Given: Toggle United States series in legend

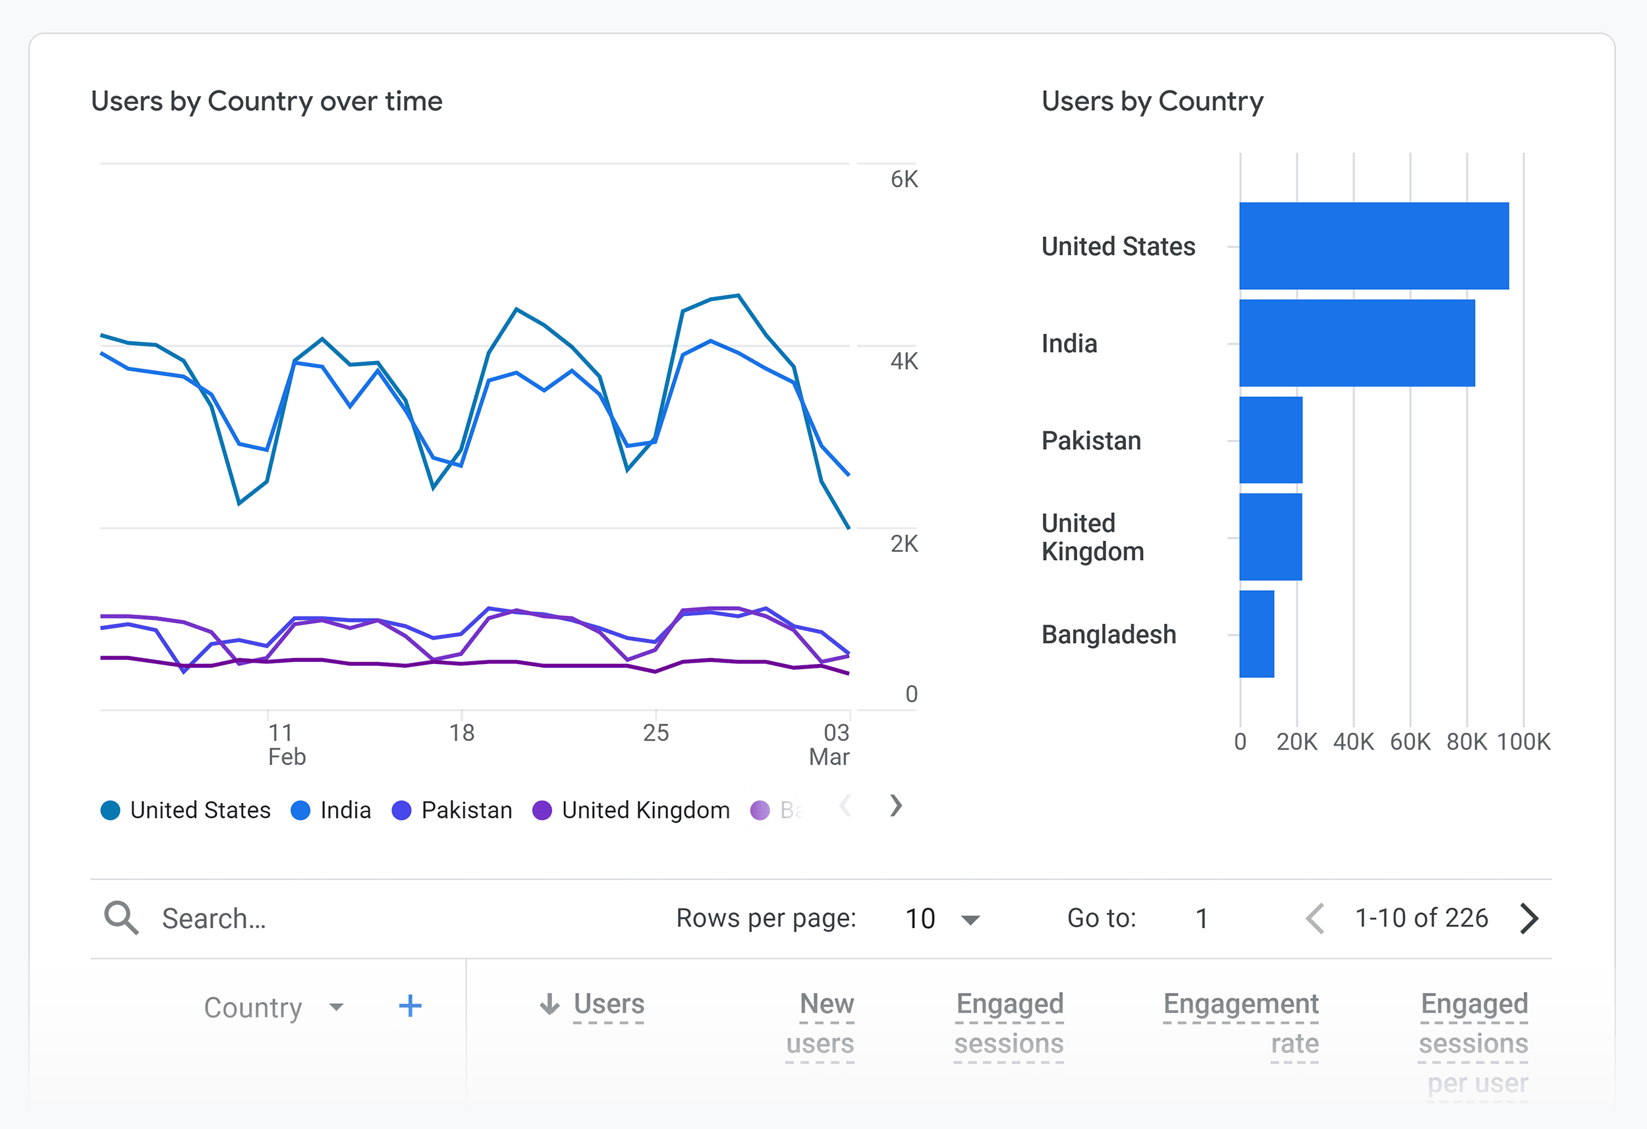Looking at the screenshot, I should tap(186, 810).
